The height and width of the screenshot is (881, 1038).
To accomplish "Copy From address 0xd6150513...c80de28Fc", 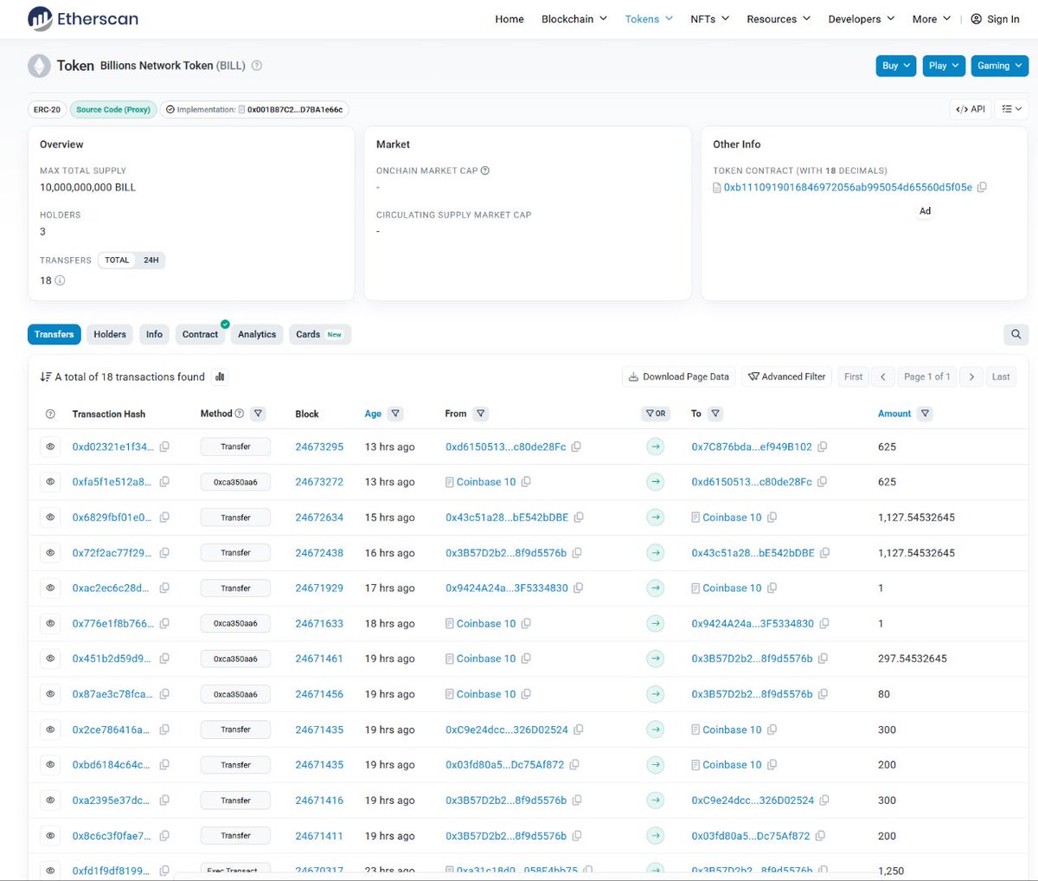I will 576,447.
